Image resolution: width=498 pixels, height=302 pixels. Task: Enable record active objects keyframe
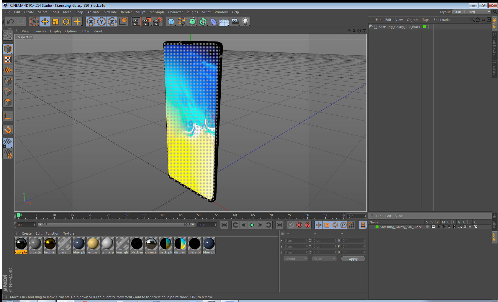[x=291, y=225]
